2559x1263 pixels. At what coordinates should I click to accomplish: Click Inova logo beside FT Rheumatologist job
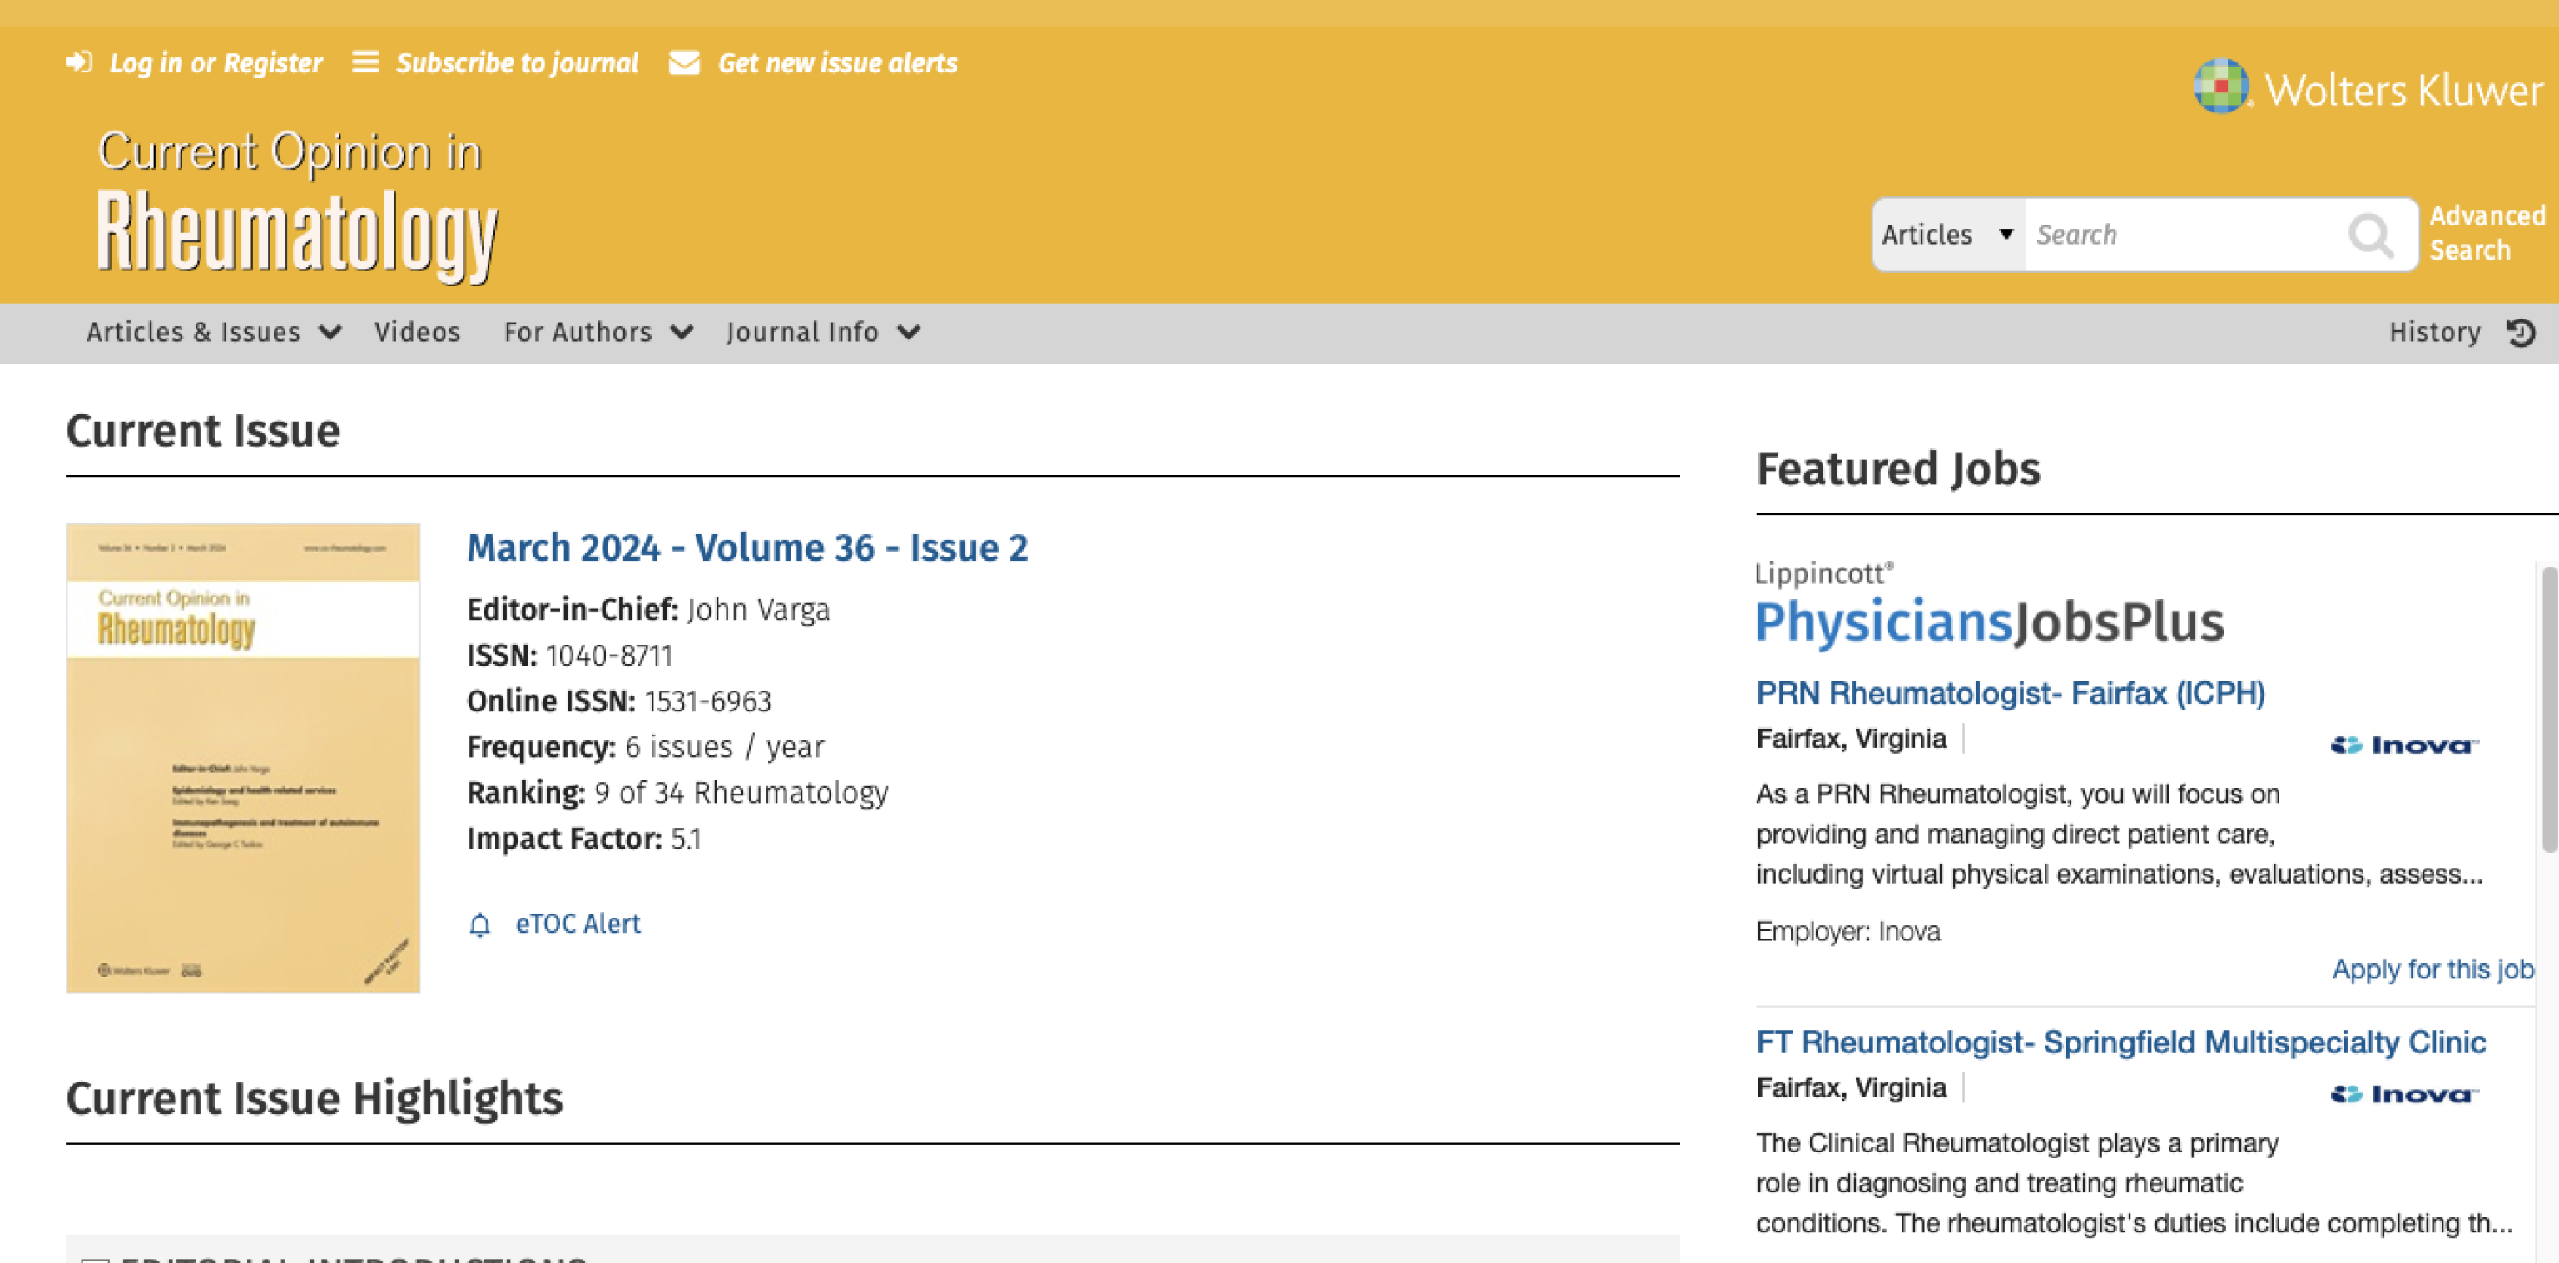2403,1094
